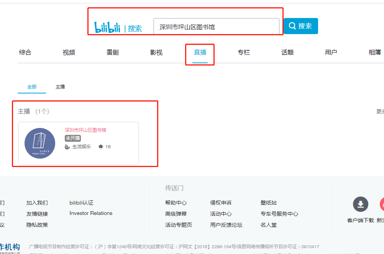This screenshot has width=384, height=254.
Task: Select the 全部 sub-filter
Action: (32, 87)
